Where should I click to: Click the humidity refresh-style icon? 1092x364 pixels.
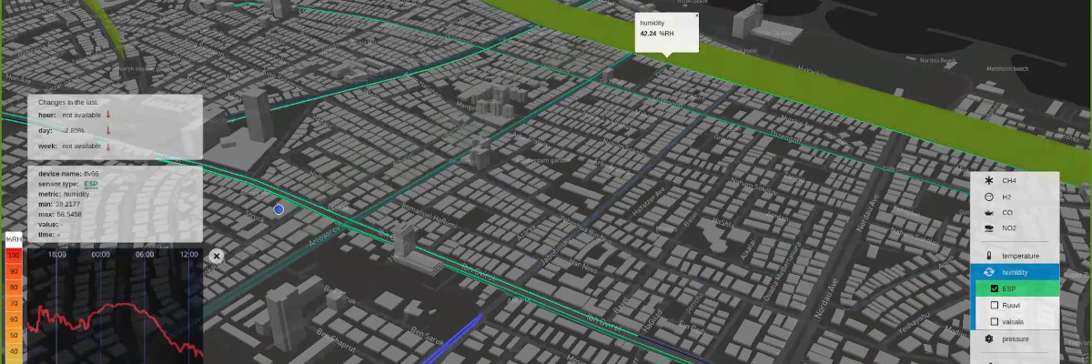pyautogui.click(x=988, y=272)
